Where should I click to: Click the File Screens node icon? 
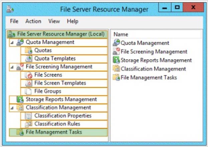[x=29, y=75]
